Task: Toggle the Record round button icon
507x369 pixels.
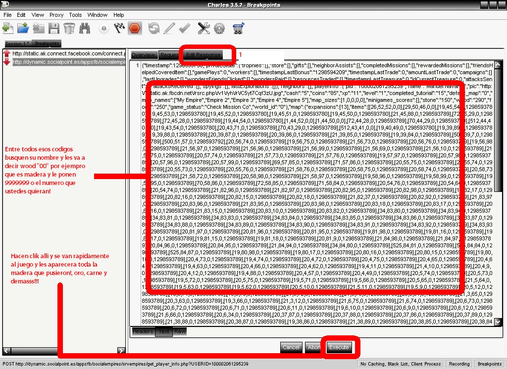Action: [104, 28]
